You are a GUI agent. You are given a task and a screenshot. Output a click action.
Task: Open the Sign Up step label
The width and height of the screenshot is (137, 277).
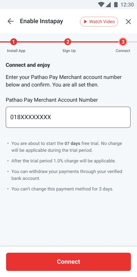click(69, 51)
